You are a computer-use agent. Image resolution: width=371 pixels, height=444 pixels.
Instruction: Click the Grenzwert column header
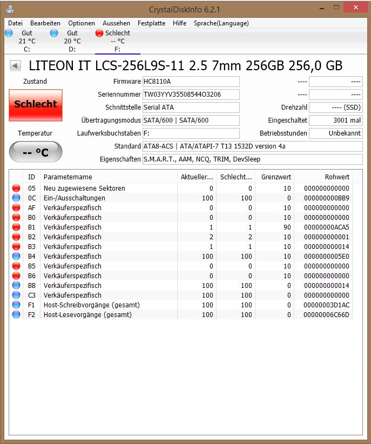[x=275, y=177]
